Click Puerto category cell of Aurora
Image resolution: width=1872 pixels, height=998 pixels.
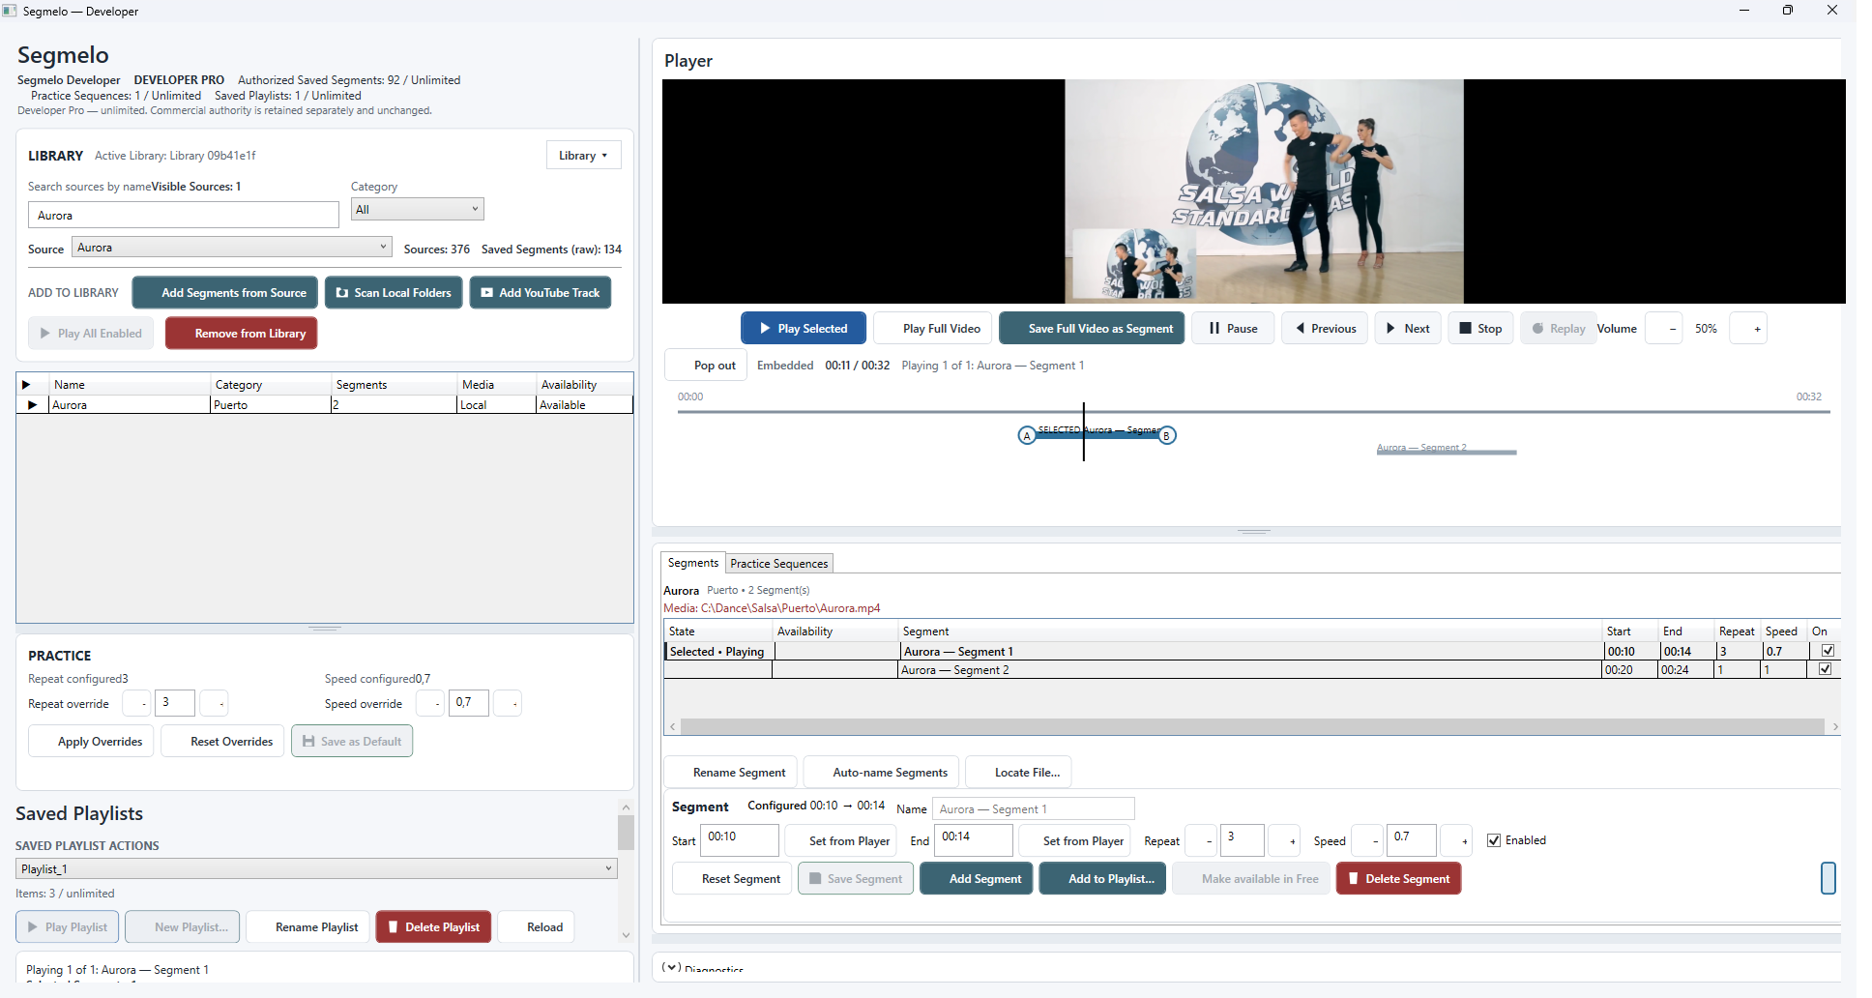point(270,405)
